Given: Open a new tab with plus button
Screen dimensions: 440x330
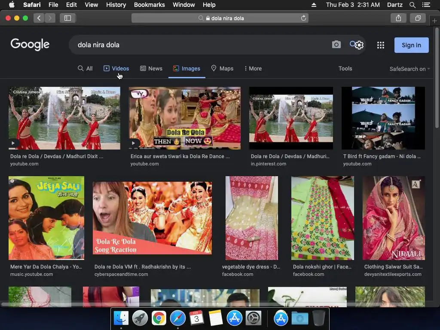Looking at the screenshot, I should pos(434,21).
